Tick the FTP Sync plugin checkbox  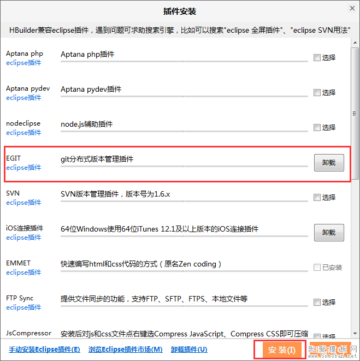[317, 302]
